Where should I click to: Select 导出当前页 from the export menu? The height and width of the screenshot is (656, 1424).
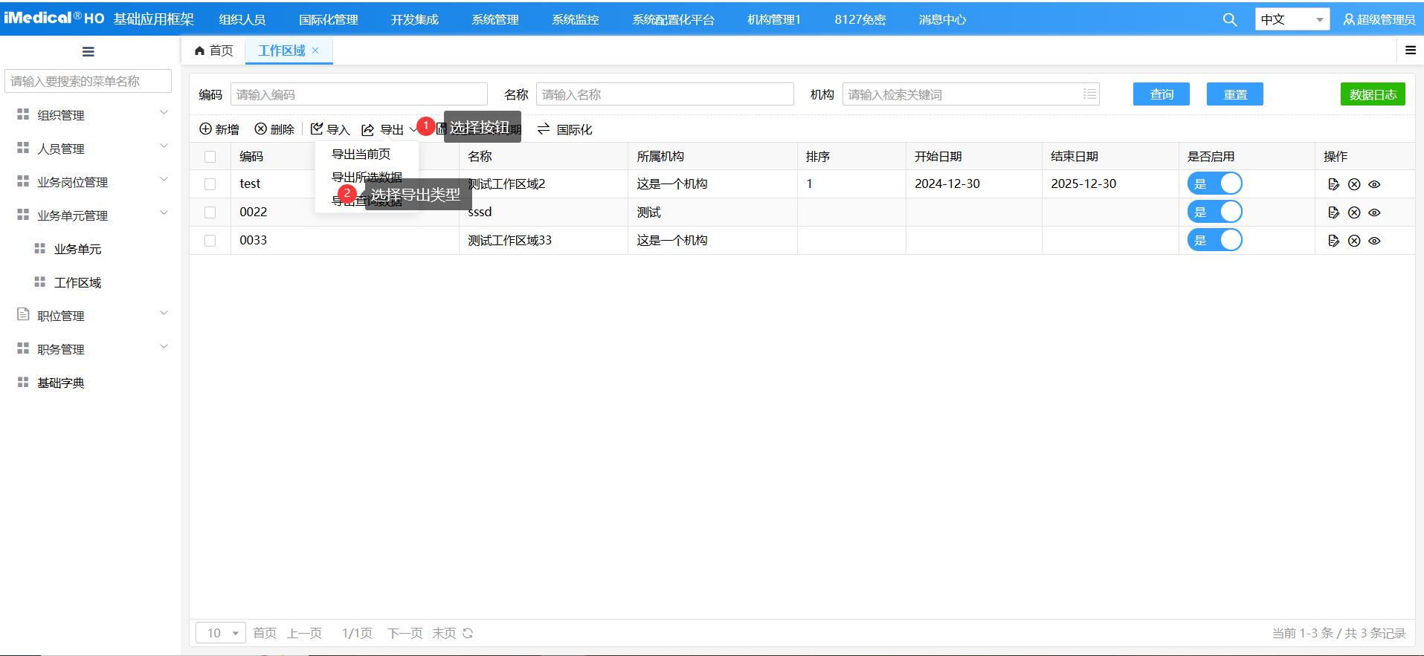[x=361, y=154]
